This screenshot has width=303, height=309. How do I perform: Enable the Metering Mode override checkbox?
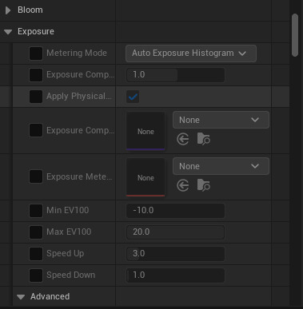(x=36, y=53)
